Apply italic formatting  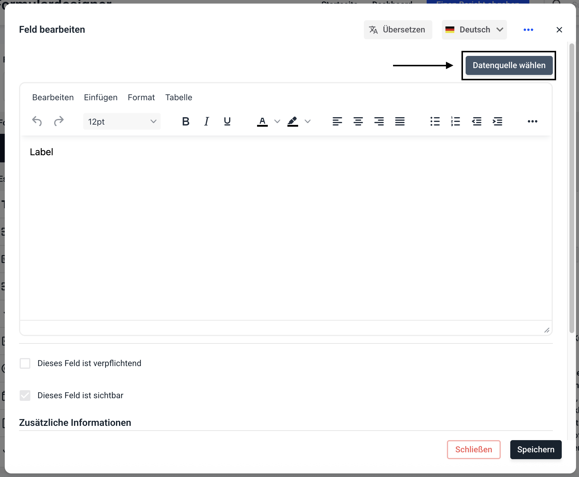pyautogui.click(x=206, y=121)
